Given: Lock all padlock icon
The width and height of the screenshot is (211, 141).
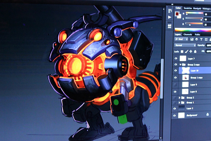Looking at the screenshot, I should [x=195, y=51].
